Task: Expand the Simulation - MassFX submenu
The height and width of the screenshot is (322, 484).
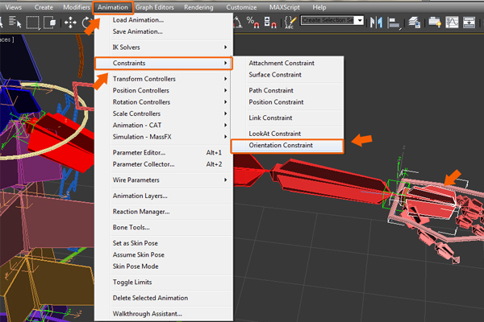Action: point(164,137)
